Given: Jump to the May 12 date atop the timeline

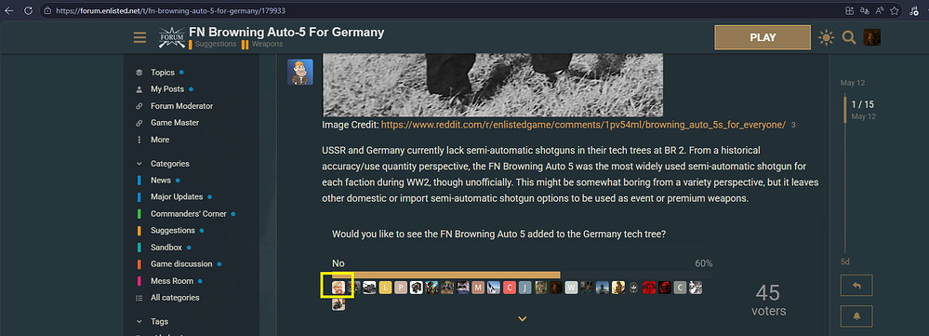Looking at the screenshot, I should pos(852,83).
